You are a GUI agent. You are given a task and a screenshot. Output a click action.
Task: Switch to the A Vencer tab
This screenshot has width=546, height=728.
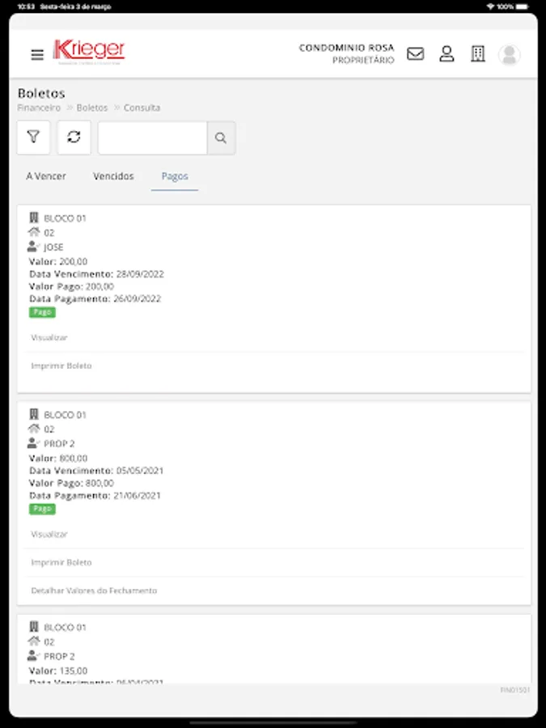tap(46, 176)
